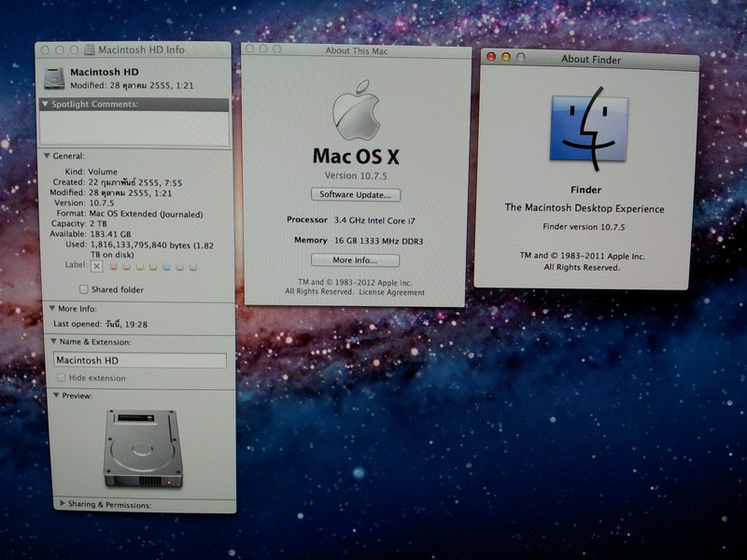Image resolution: width=747 pixels, height=560 pixels.
Task: Collapse the Name & Extension section
Action: pos(54,342)
